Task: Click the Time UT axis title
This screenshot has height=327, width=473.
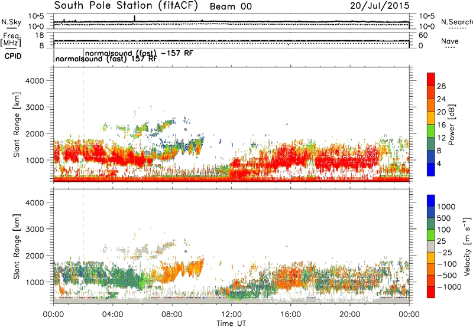Action: pyautogui.click(x=231, y=323)
